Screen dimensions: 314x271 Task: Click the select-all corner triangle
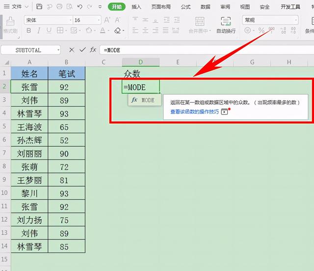6,62
